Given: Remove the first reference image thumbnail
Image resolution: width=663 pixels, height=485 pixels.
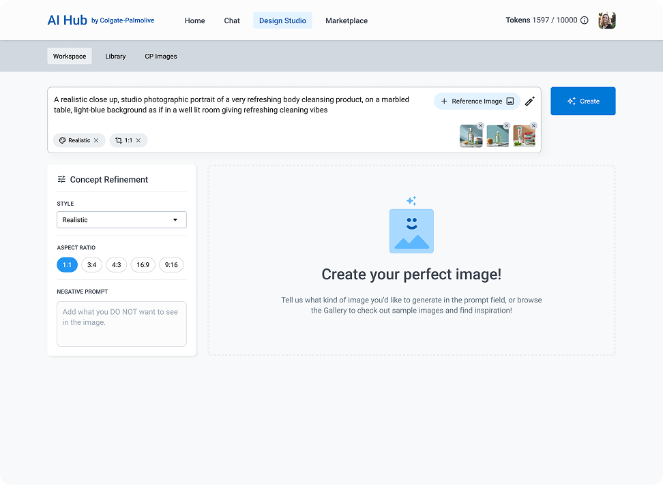Looking at the screenshot, I should [x=480, y=126].
